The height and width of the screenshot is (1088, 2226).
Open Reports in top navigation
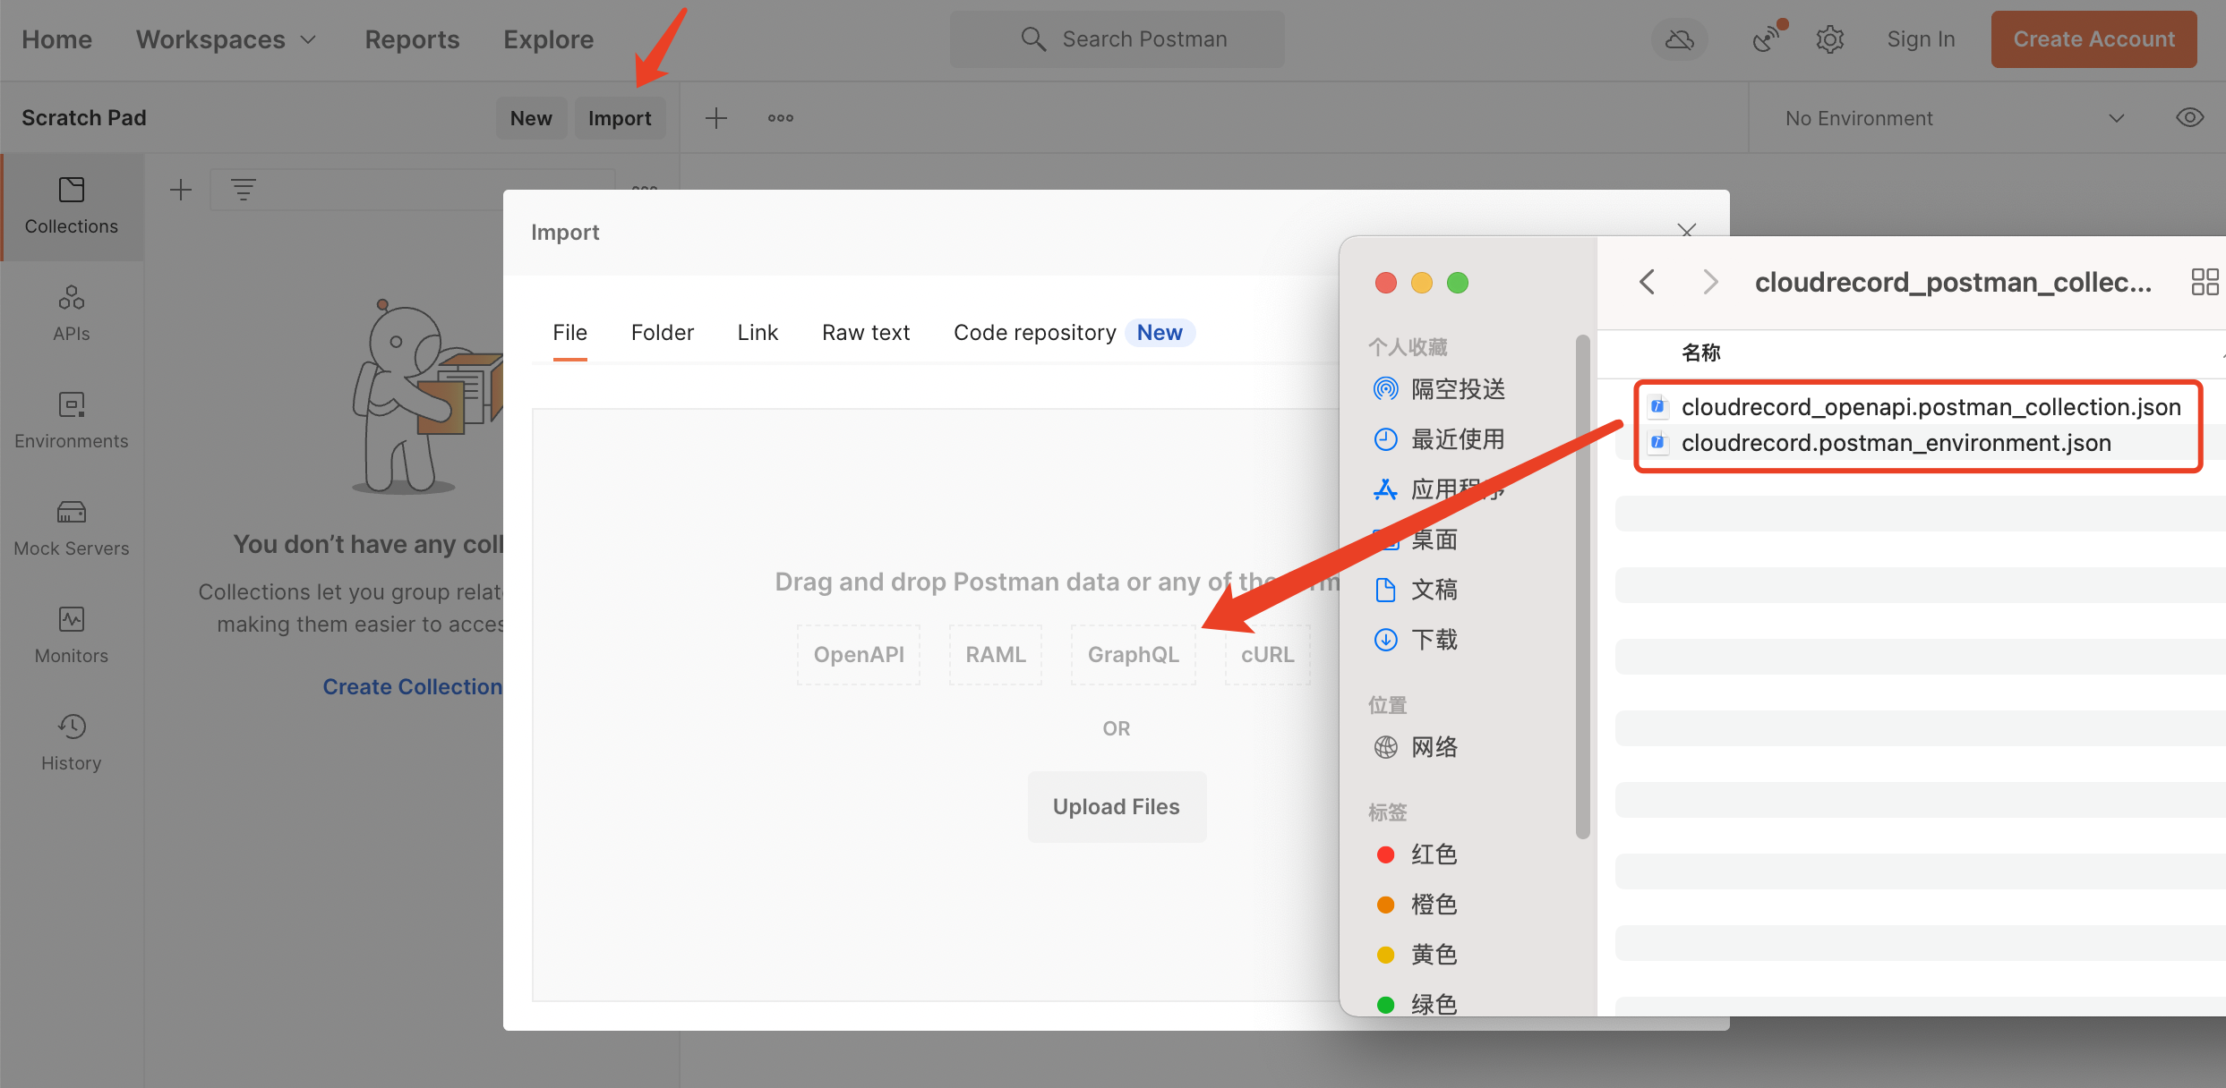coord(412,39)
